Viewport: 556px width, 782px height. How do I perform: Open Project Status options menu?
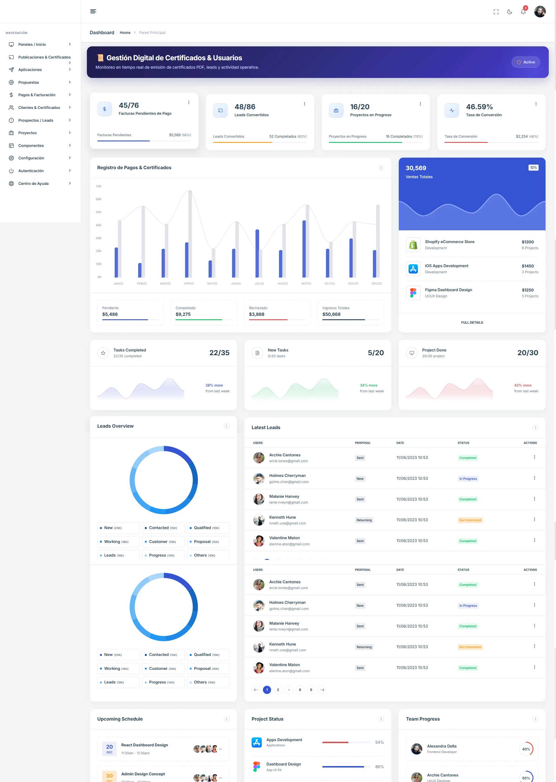(x=381, y=719)
